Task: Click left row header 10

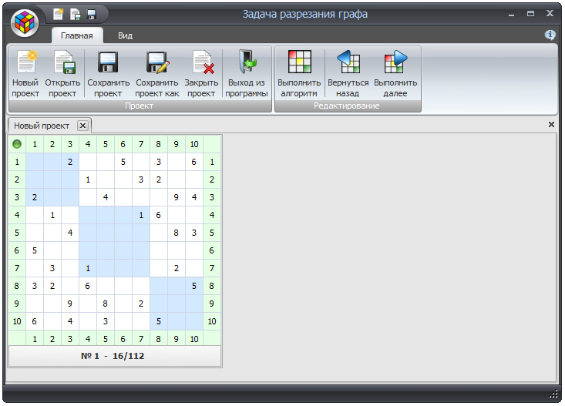Action: (x=17, y=321)
